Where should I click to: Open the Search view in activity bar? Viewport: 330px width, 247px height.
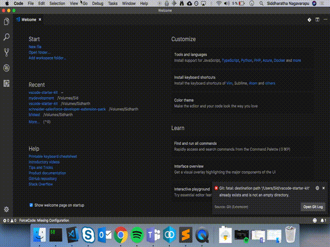[6, 37]
